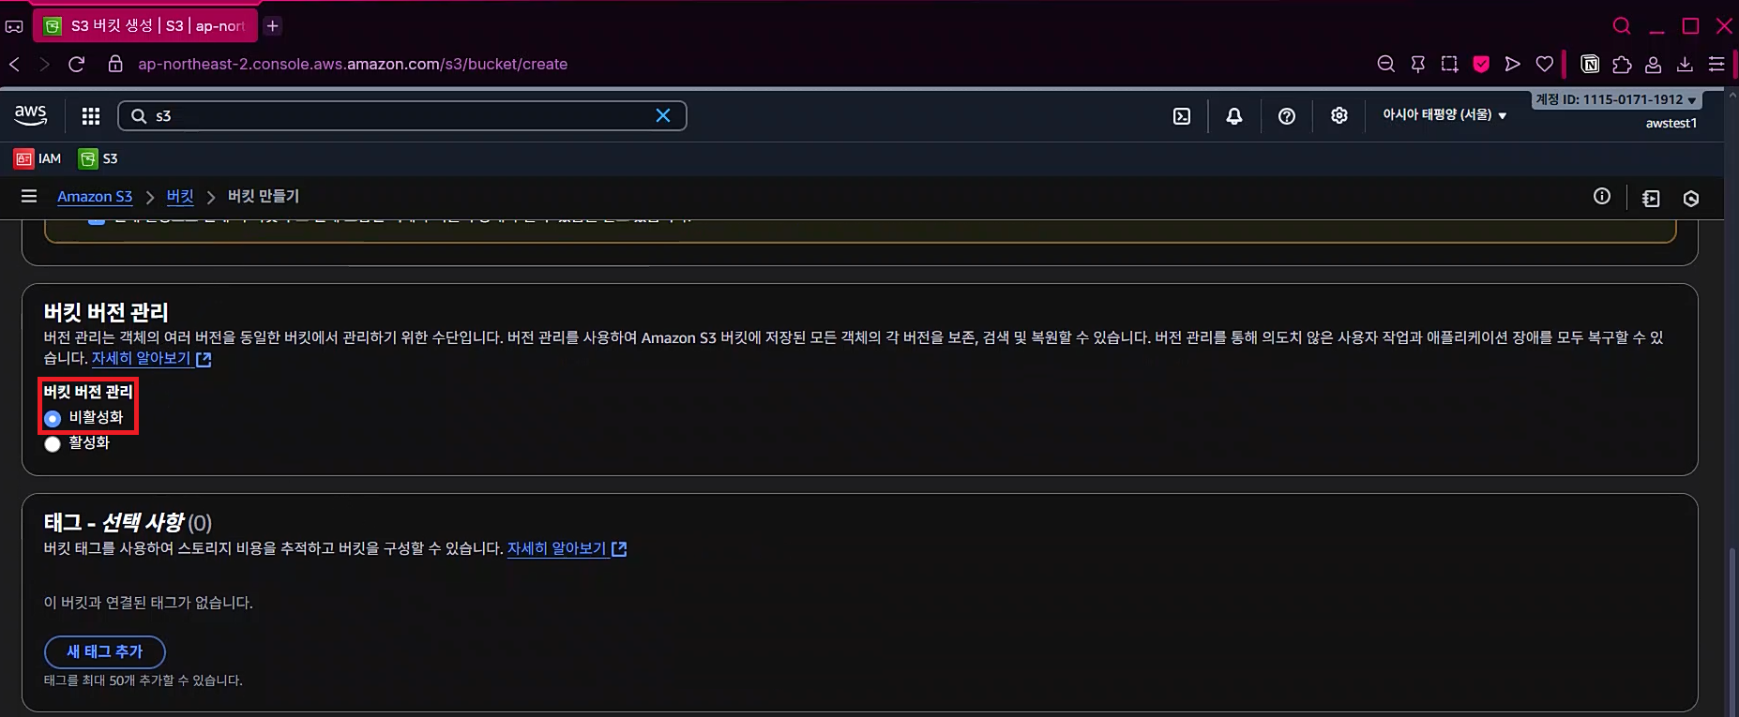Click the pin icon in browser toolbar

[1418, 64]
